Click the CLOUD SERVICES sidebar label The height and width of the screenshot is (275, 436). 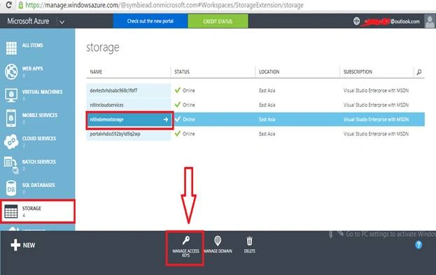coord(39,138)
